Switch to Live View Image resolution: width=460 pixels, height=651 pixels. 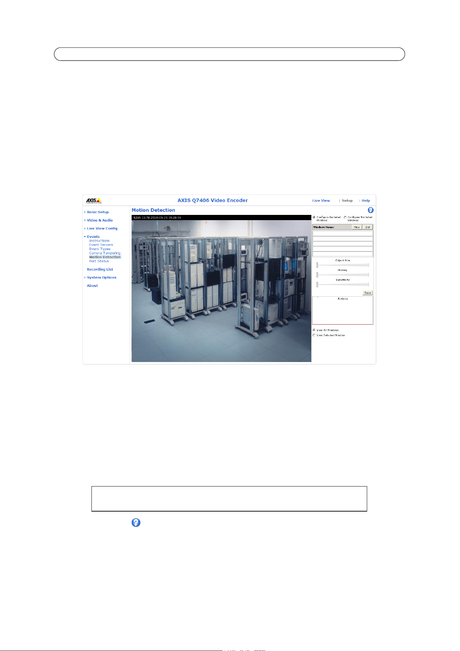click(321, 201)
